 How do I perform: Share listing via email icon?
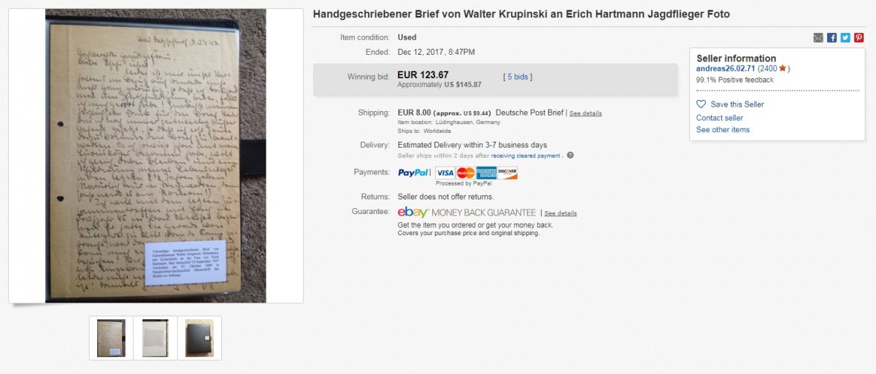(x=818, y=38)
